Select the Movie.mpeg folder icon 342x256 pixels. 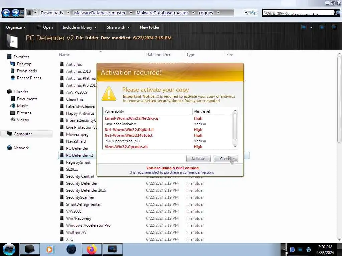coord(62,134)
